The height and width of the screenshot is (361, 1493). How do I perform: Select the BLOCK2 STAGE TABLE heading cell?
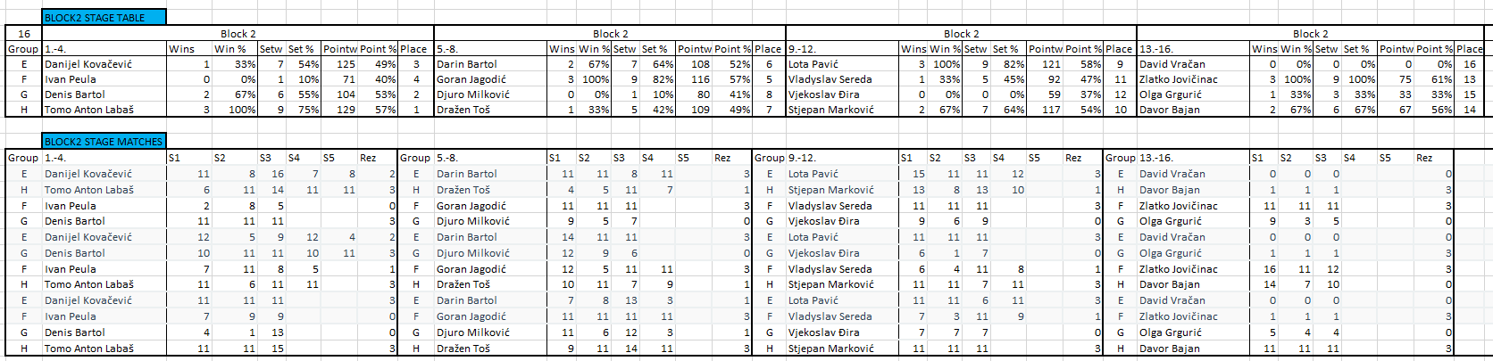click(103, 17)
